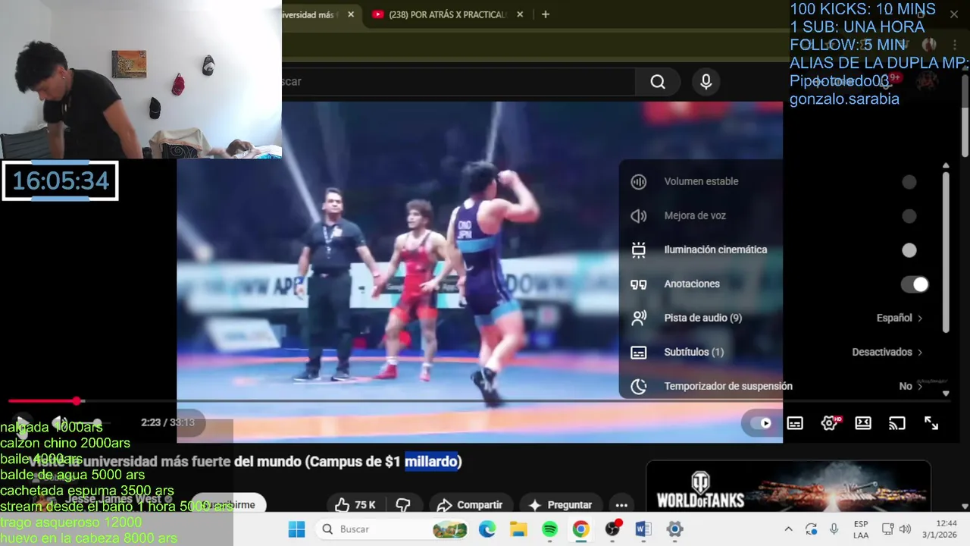This screenshot has height=546, width=970.
Task: Click the Preguntar button
Action: pos(561,504)
